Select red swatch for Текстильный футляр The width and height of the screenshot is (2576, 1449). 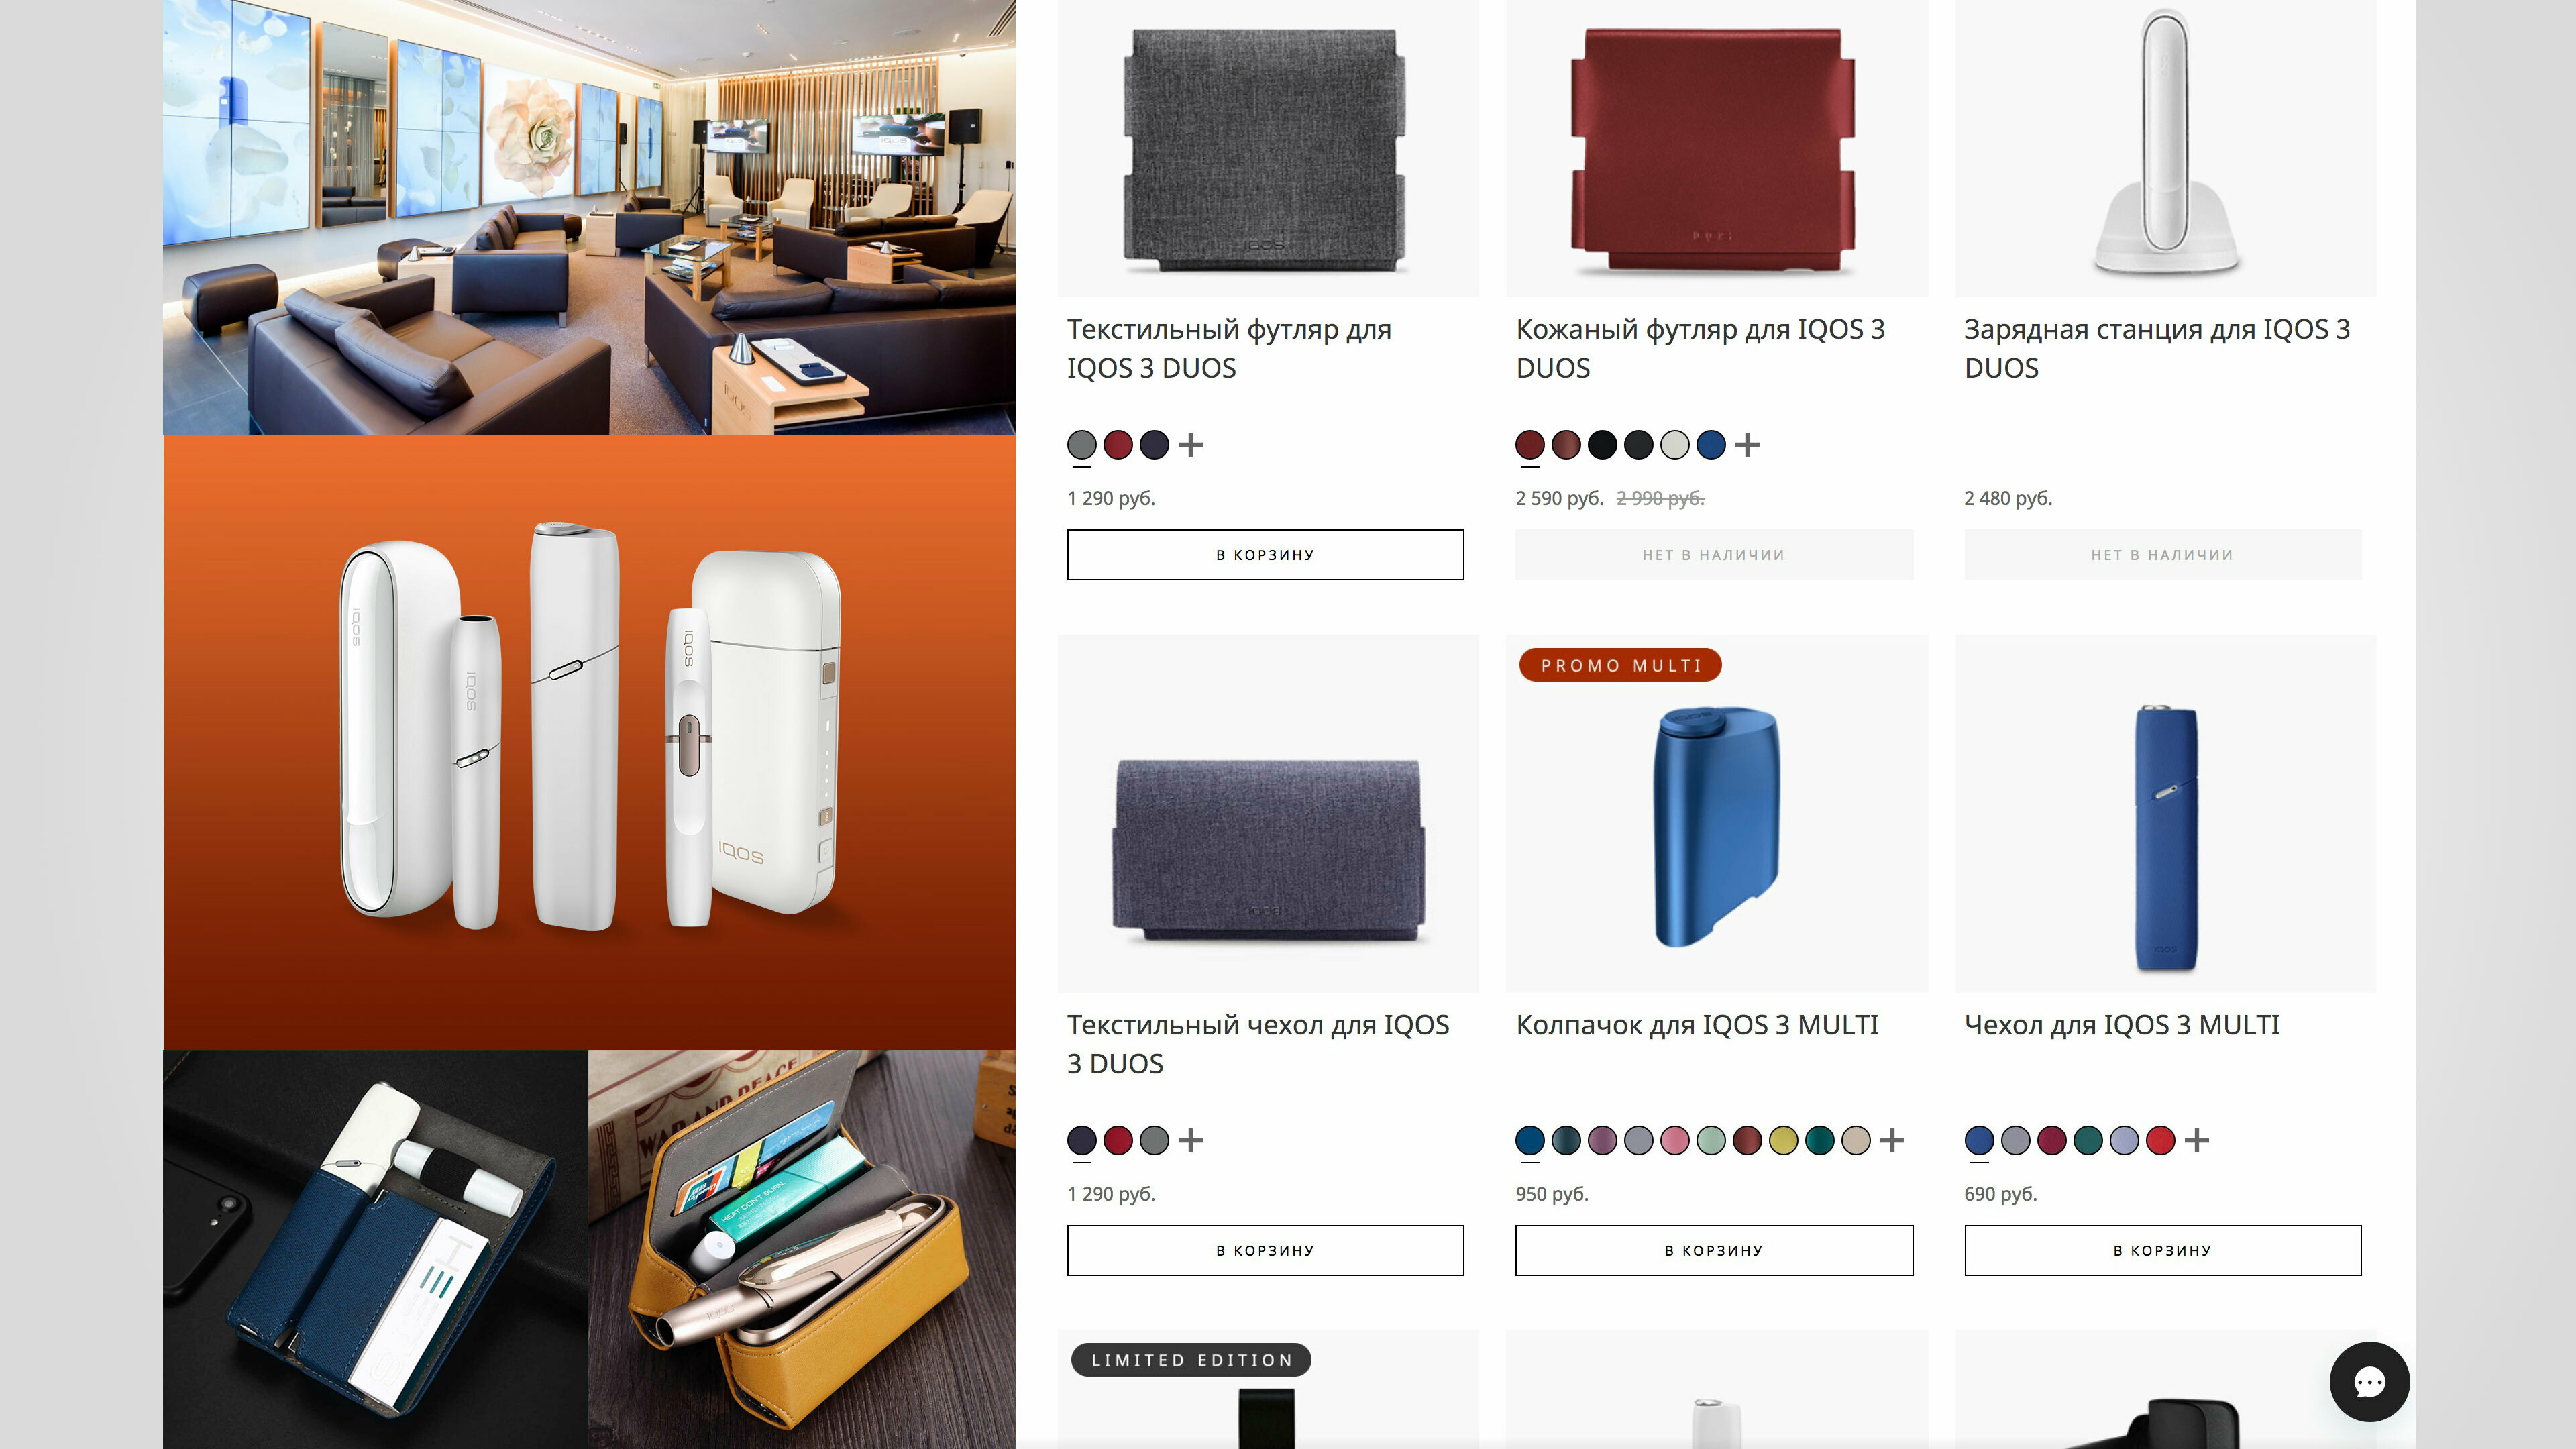[x=1118, y=444]
